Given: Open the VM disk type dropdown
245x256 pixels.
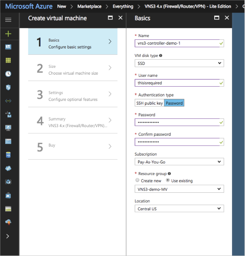Looking at the screenshot, I should coord(179,64).
